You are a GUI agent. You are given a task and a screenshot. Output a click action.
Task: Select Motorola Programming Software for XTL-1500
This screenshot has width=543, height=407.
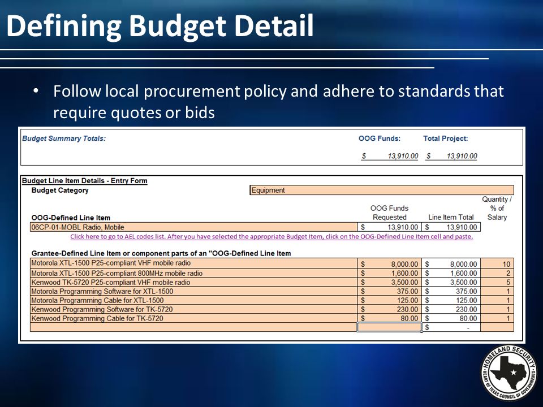coord(193,291)
